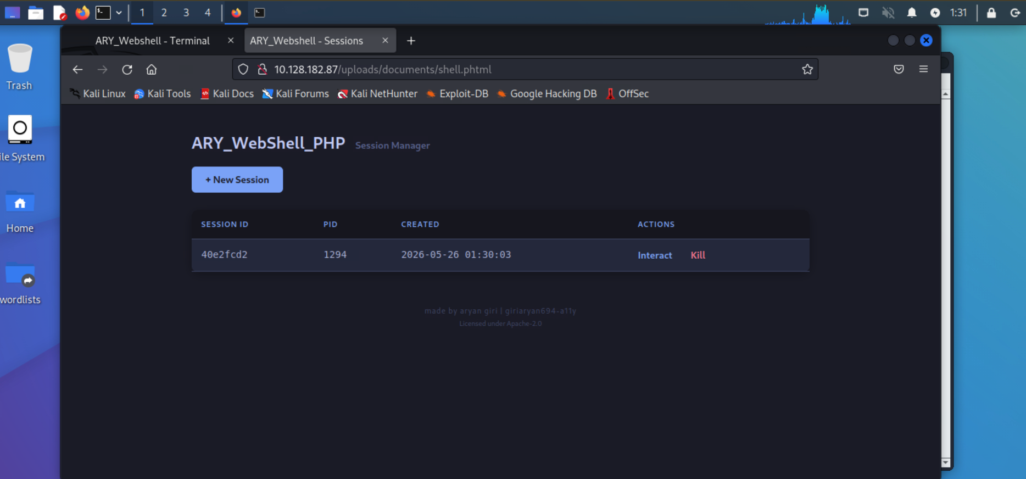Click the PID value 1294
Screen dimensions: 1026x479
(335, 255)
